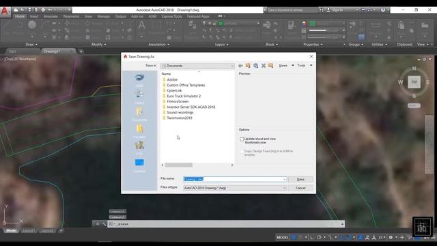Click the Plot printer icon in Quick Access toolbar
This screenshot has height=246, width=437.
pyautogui.click(x=43, y=10)
